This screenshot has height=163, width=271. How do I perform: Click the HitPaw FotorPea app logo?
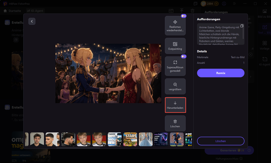click(5, 4)
